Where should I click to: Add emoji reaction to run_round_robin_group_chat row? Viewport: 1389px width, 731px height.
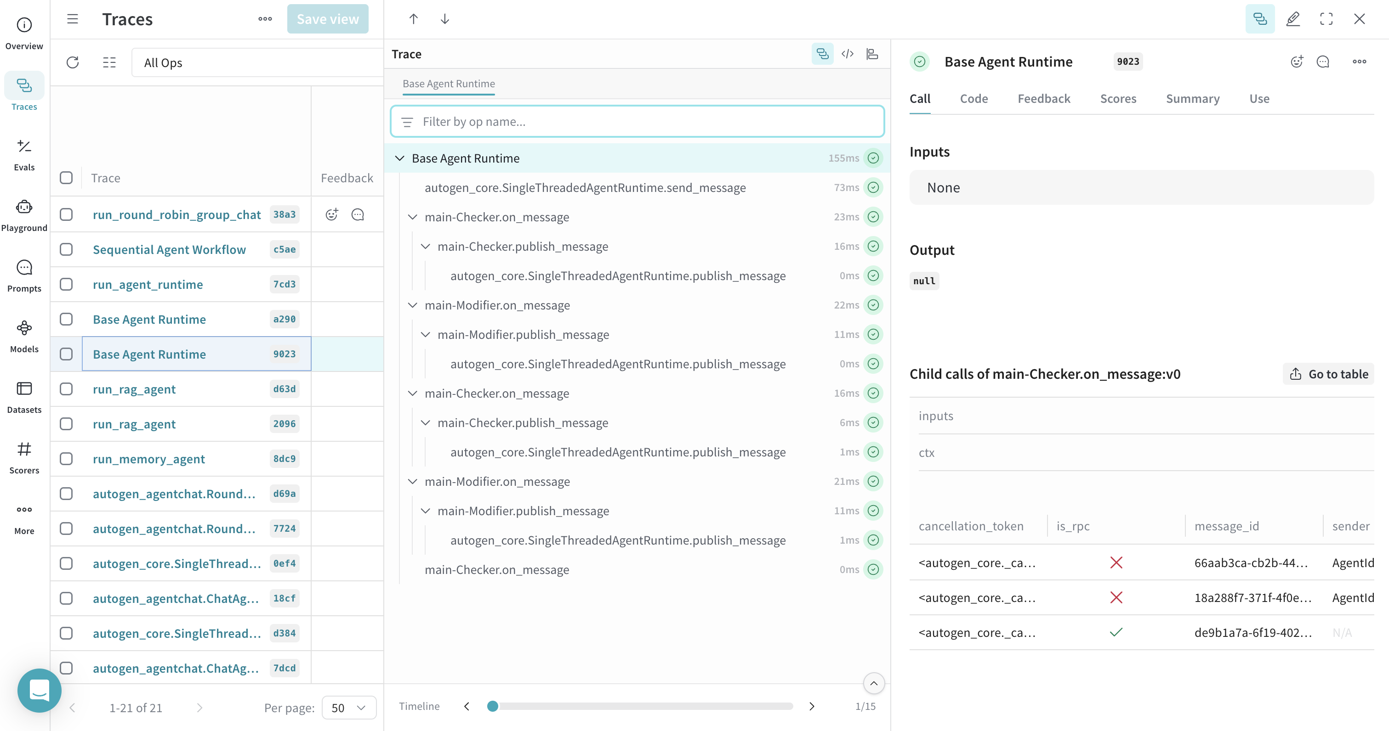[x=331, y=214]
